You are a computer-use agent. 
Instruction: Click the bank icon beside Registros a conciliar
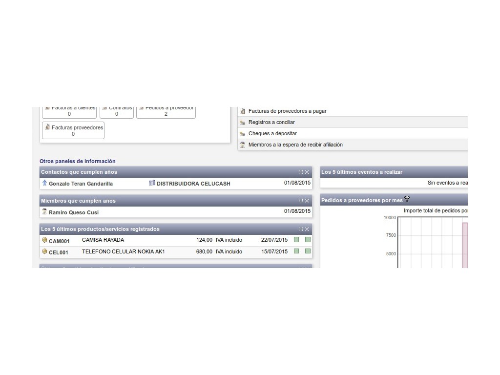coord(243,123)
